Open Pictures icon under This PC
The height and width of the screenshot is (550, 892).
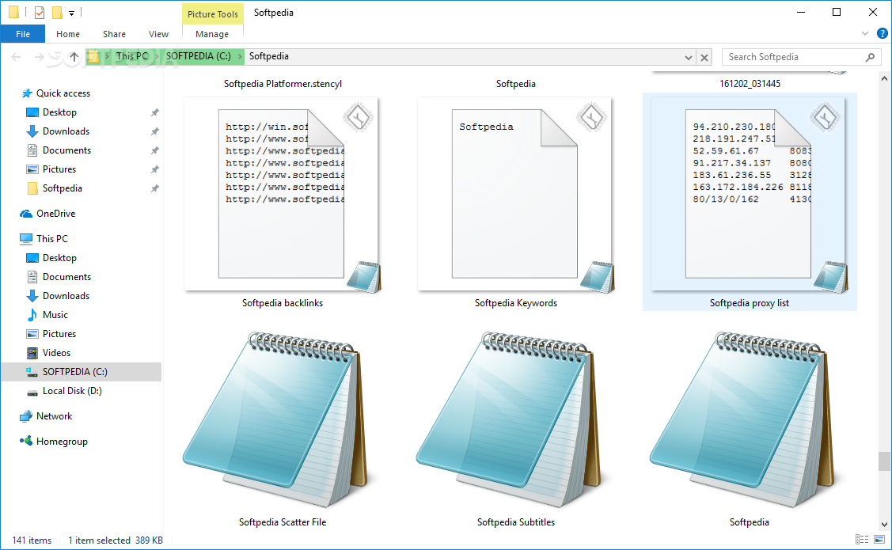pos(32,334)
